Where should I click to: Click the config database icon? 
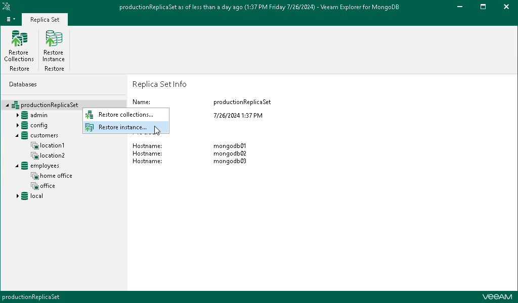tap(24, 125)
